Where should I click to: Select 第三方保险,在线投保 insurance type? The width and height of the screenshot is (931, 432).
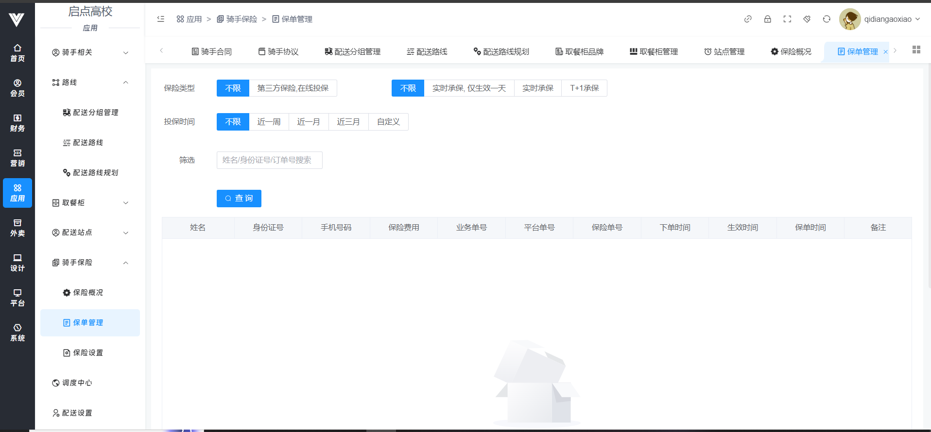click(293, 88)
